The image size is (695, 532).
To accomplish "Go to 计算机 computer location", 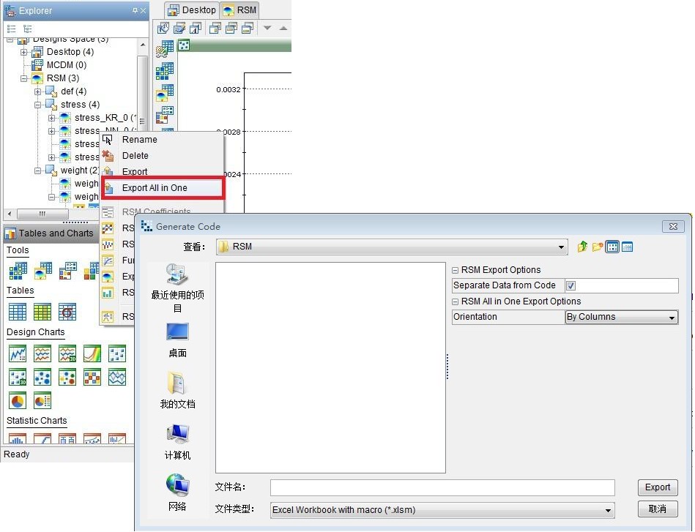I will click(177, 442).
